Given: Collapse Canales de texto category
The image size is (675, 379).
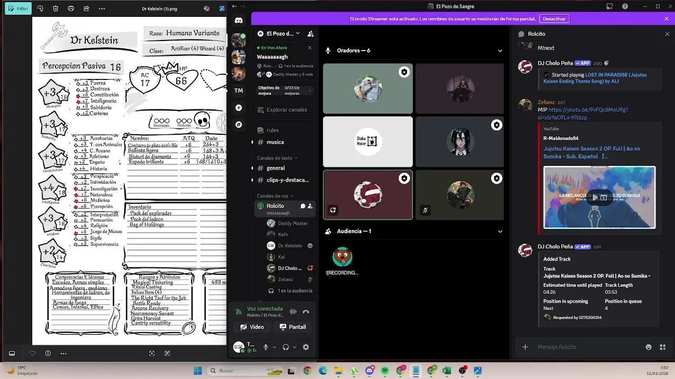Looking at the screenshot, I should (277, 158).
